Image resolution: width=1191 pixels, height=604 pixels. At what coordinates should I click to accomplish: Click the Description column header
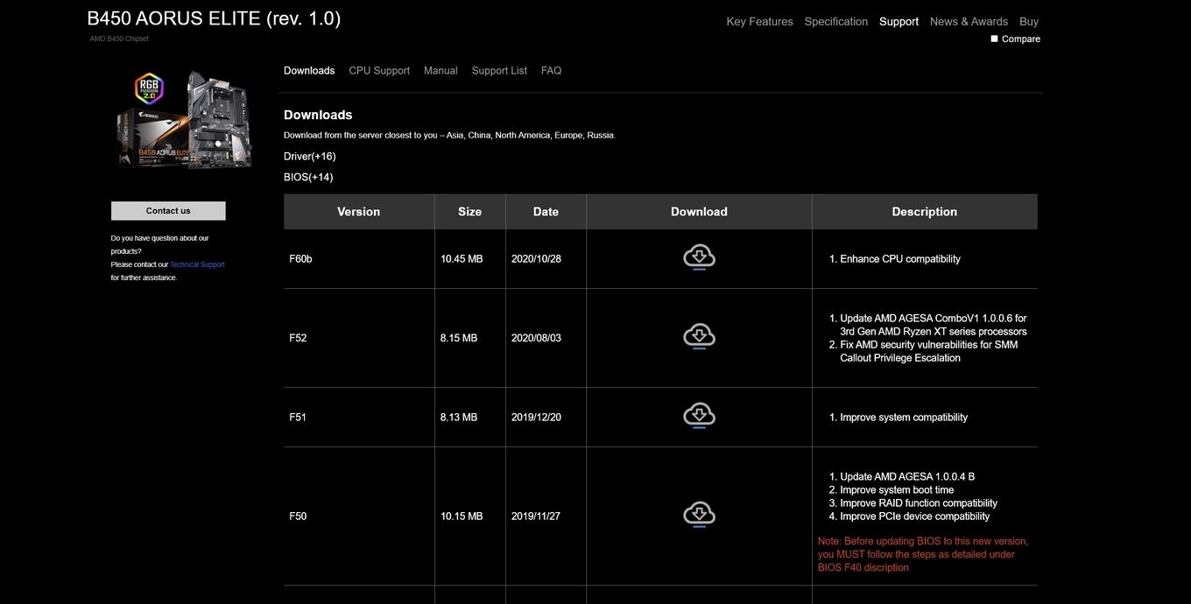[x=925, y=212]
